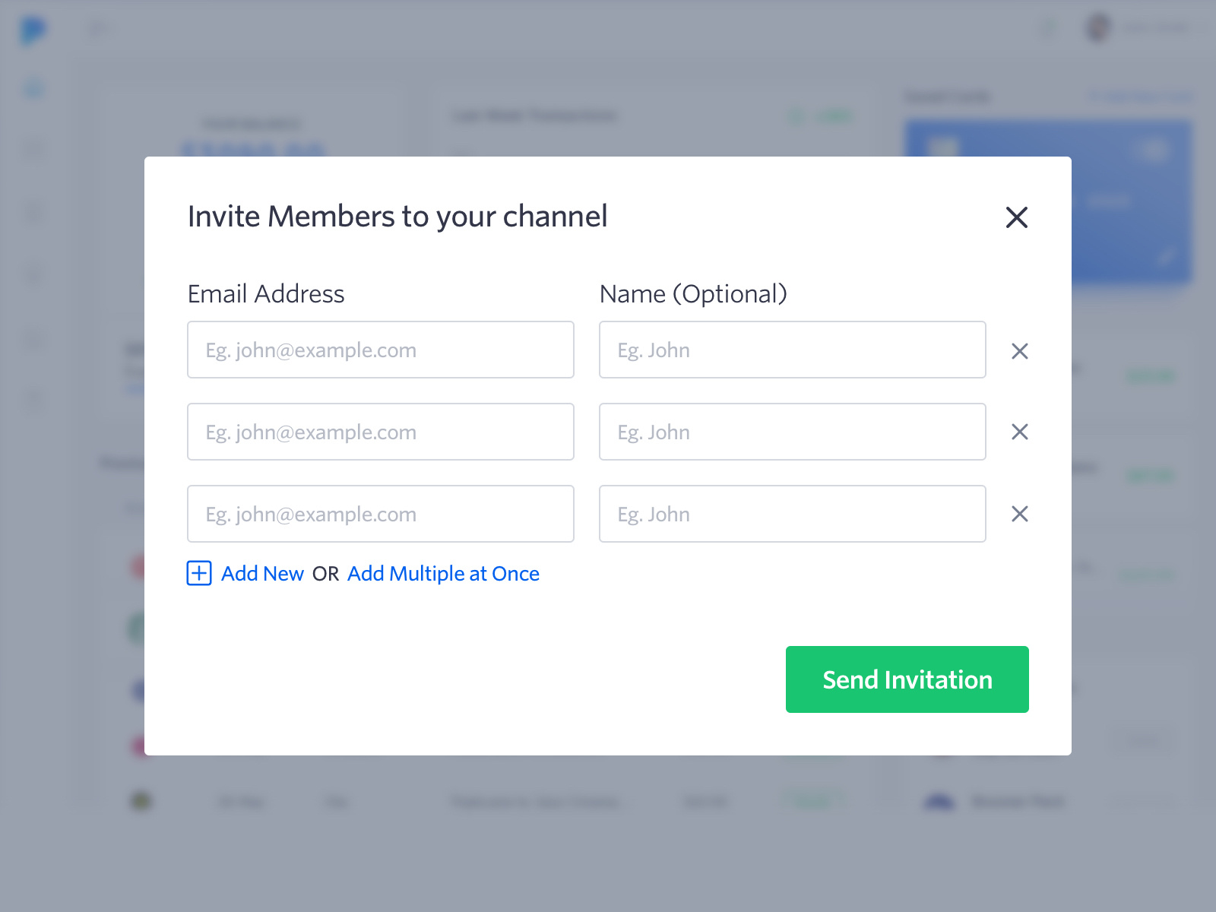Close the Invite Members dialog

point(1018,217)
